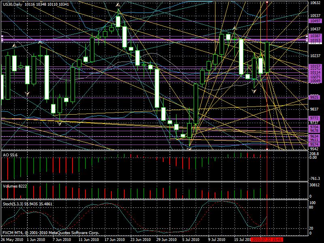
Task: Select the top handle of the red vertical line
Action: [267, 2]
